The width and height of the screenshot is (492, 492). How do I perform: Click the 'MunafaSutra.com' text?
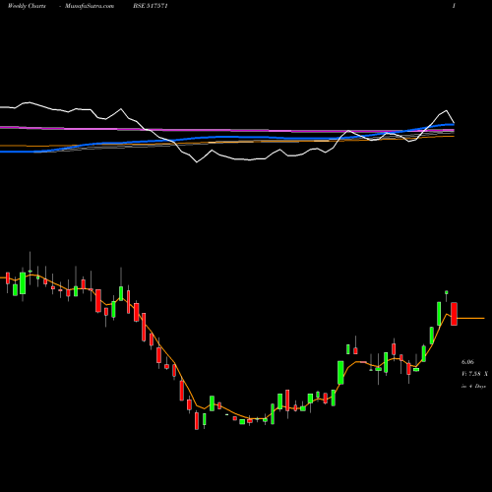[90, 6]
